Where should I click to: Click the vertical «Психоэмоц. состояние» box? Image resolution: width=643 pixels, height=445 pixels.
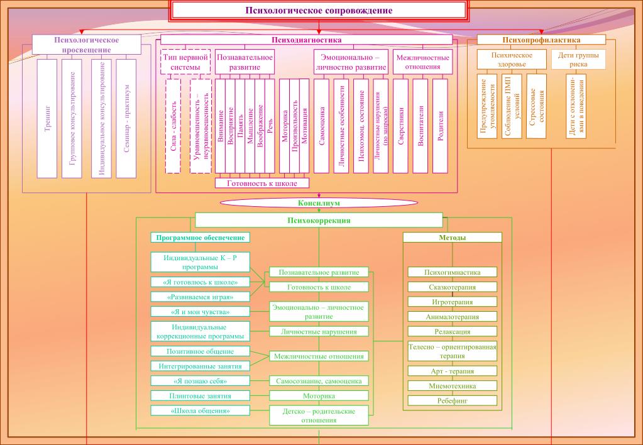[361, 126]
